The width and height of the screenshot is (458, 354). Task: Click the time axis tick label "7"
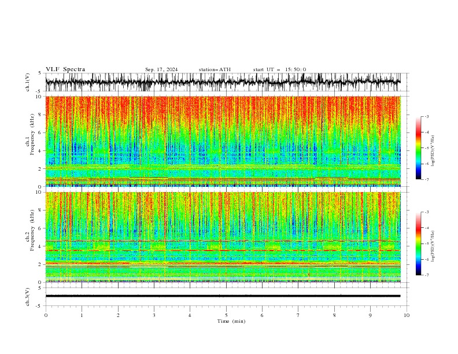298,315
